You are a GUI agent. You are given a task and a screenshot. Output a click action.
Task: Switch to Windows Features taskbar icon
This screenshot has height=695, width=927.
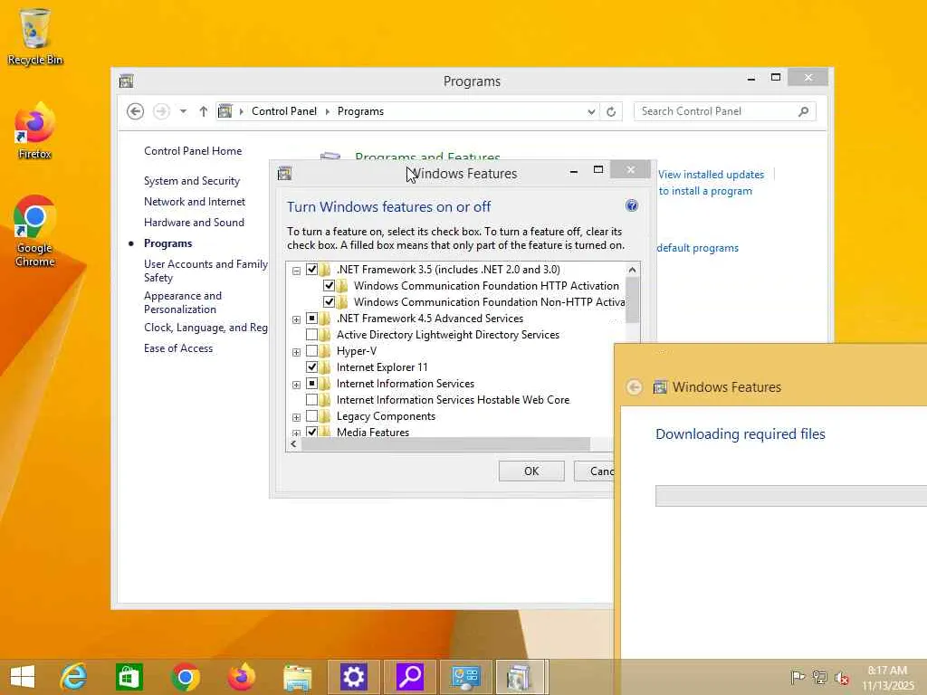tap(521, 677)
